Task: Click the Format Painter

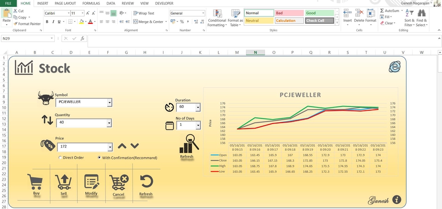Action: tap(27, 24)
